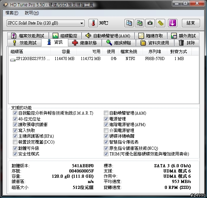207x198 pixels.
Task: Click the serial number 004060005F
Action: pos(82,171)
